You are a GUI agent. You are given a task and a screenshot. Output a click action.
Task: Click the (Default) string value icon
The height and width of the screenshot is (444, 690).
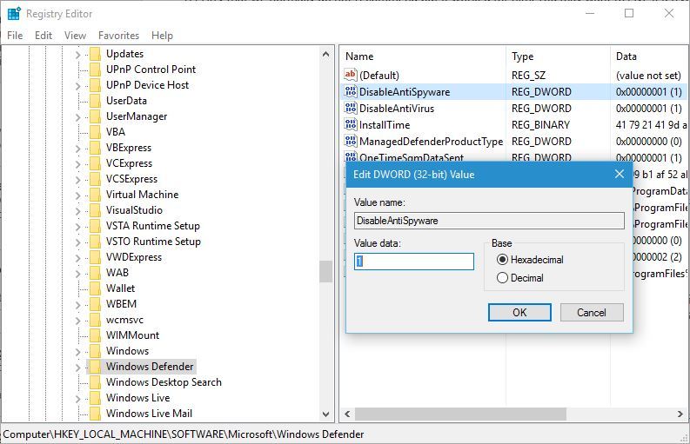(351, 76)
